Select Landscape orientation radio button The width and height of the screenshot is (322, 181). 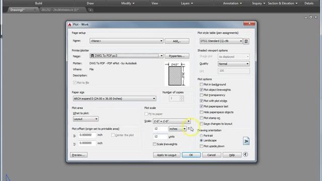[201, 140]
